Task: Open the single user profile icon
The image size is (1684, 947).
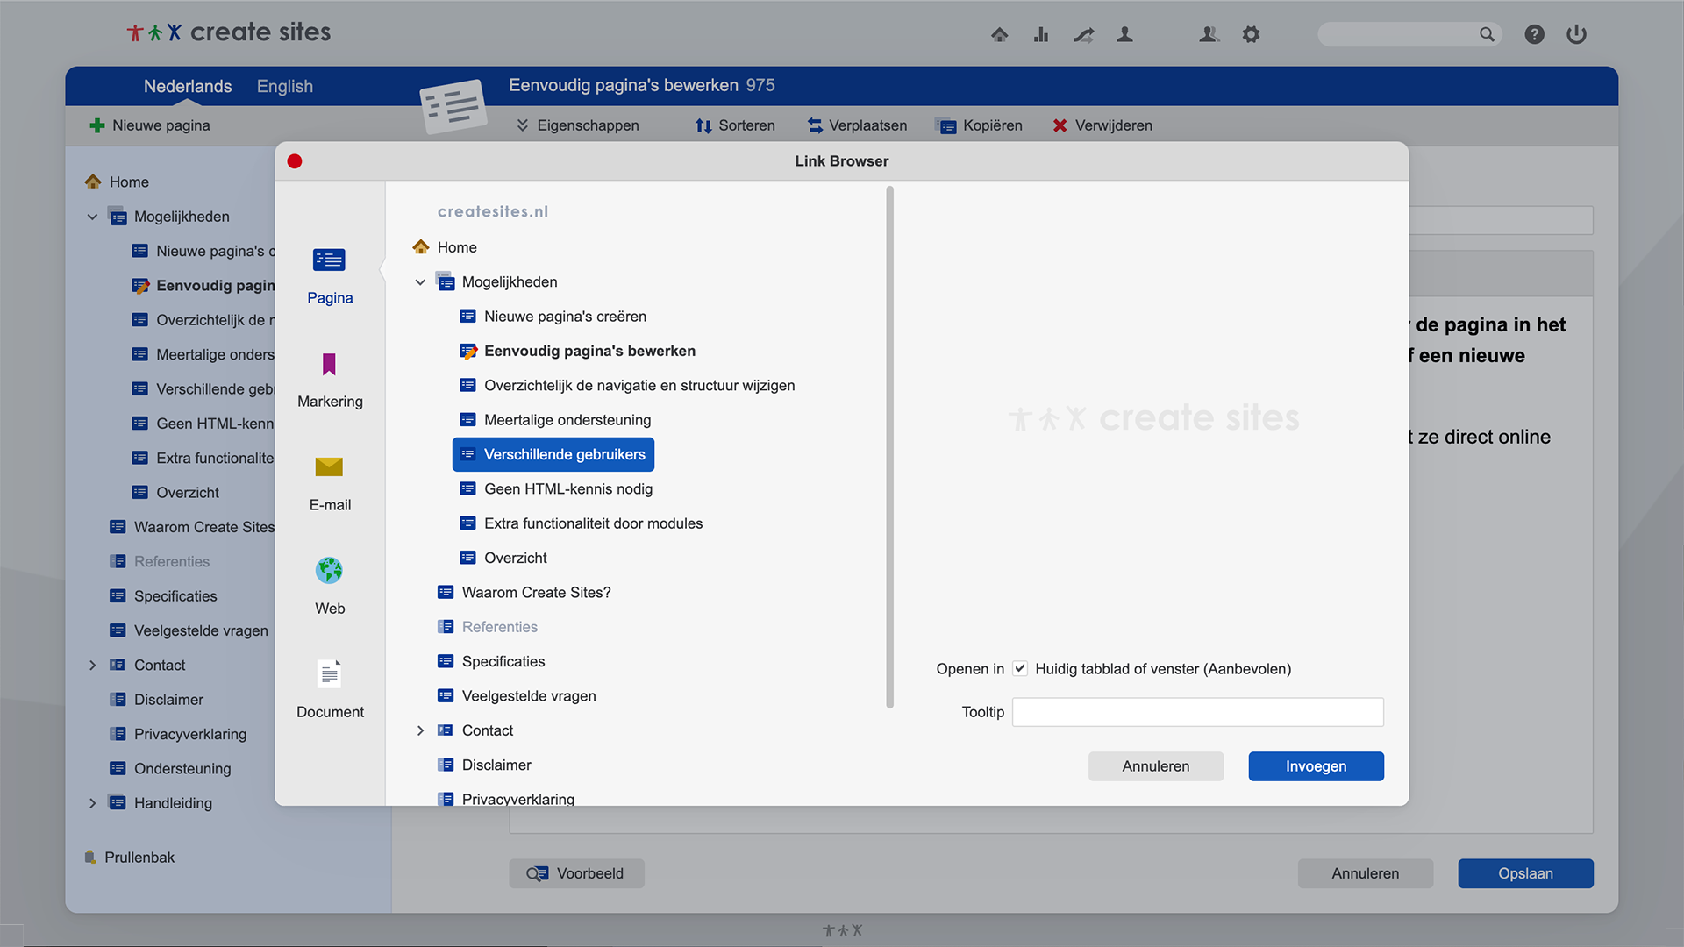Action: click(1124, 34)
